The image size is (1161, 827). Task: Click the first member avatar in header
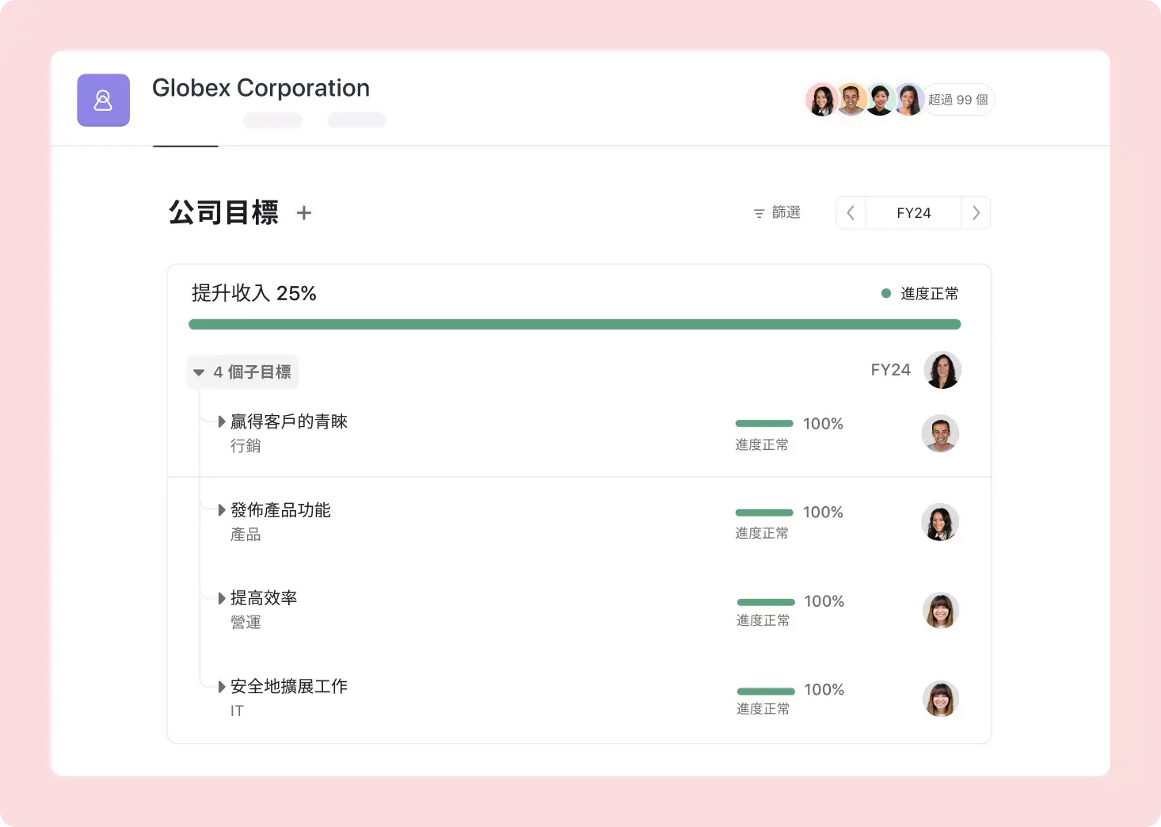click(x=822, y=100)
